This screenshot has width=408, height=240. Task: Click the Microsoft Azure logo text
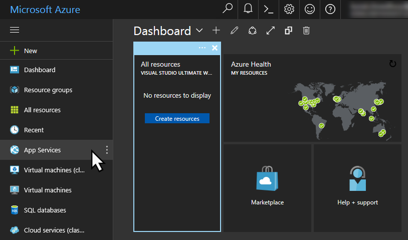click(45, 10)
